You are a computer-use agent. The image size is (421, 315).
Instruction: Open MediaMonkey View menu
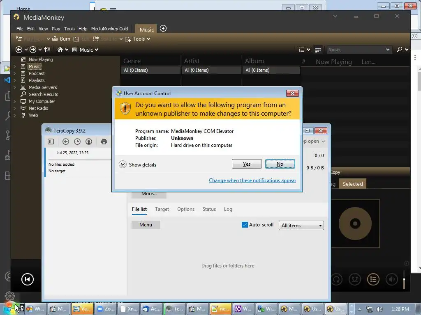pyautogui.click(x=43, y=29)
